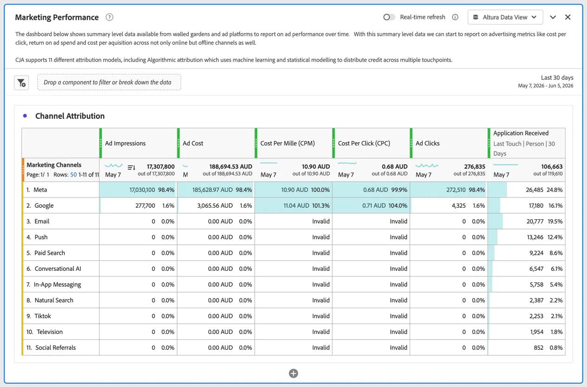Collapse the panel using the chevron arrow
Screen dimensions: 587x387
[553, 17]
